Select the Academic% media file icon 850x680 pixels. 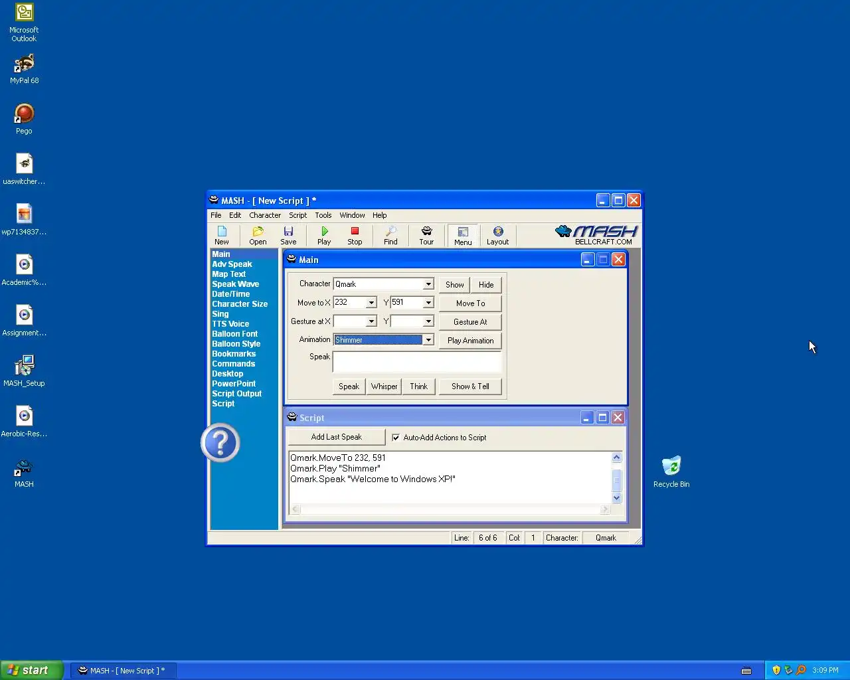click(x=24, y=271)
